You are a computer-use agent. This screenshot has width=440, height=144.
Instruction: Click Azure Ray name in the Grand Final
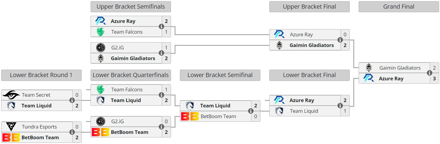[x=391, y=79]
